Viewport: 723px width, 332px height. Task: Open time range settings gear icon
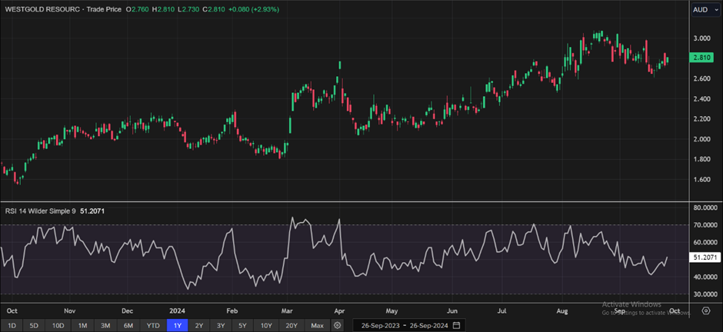337,325
